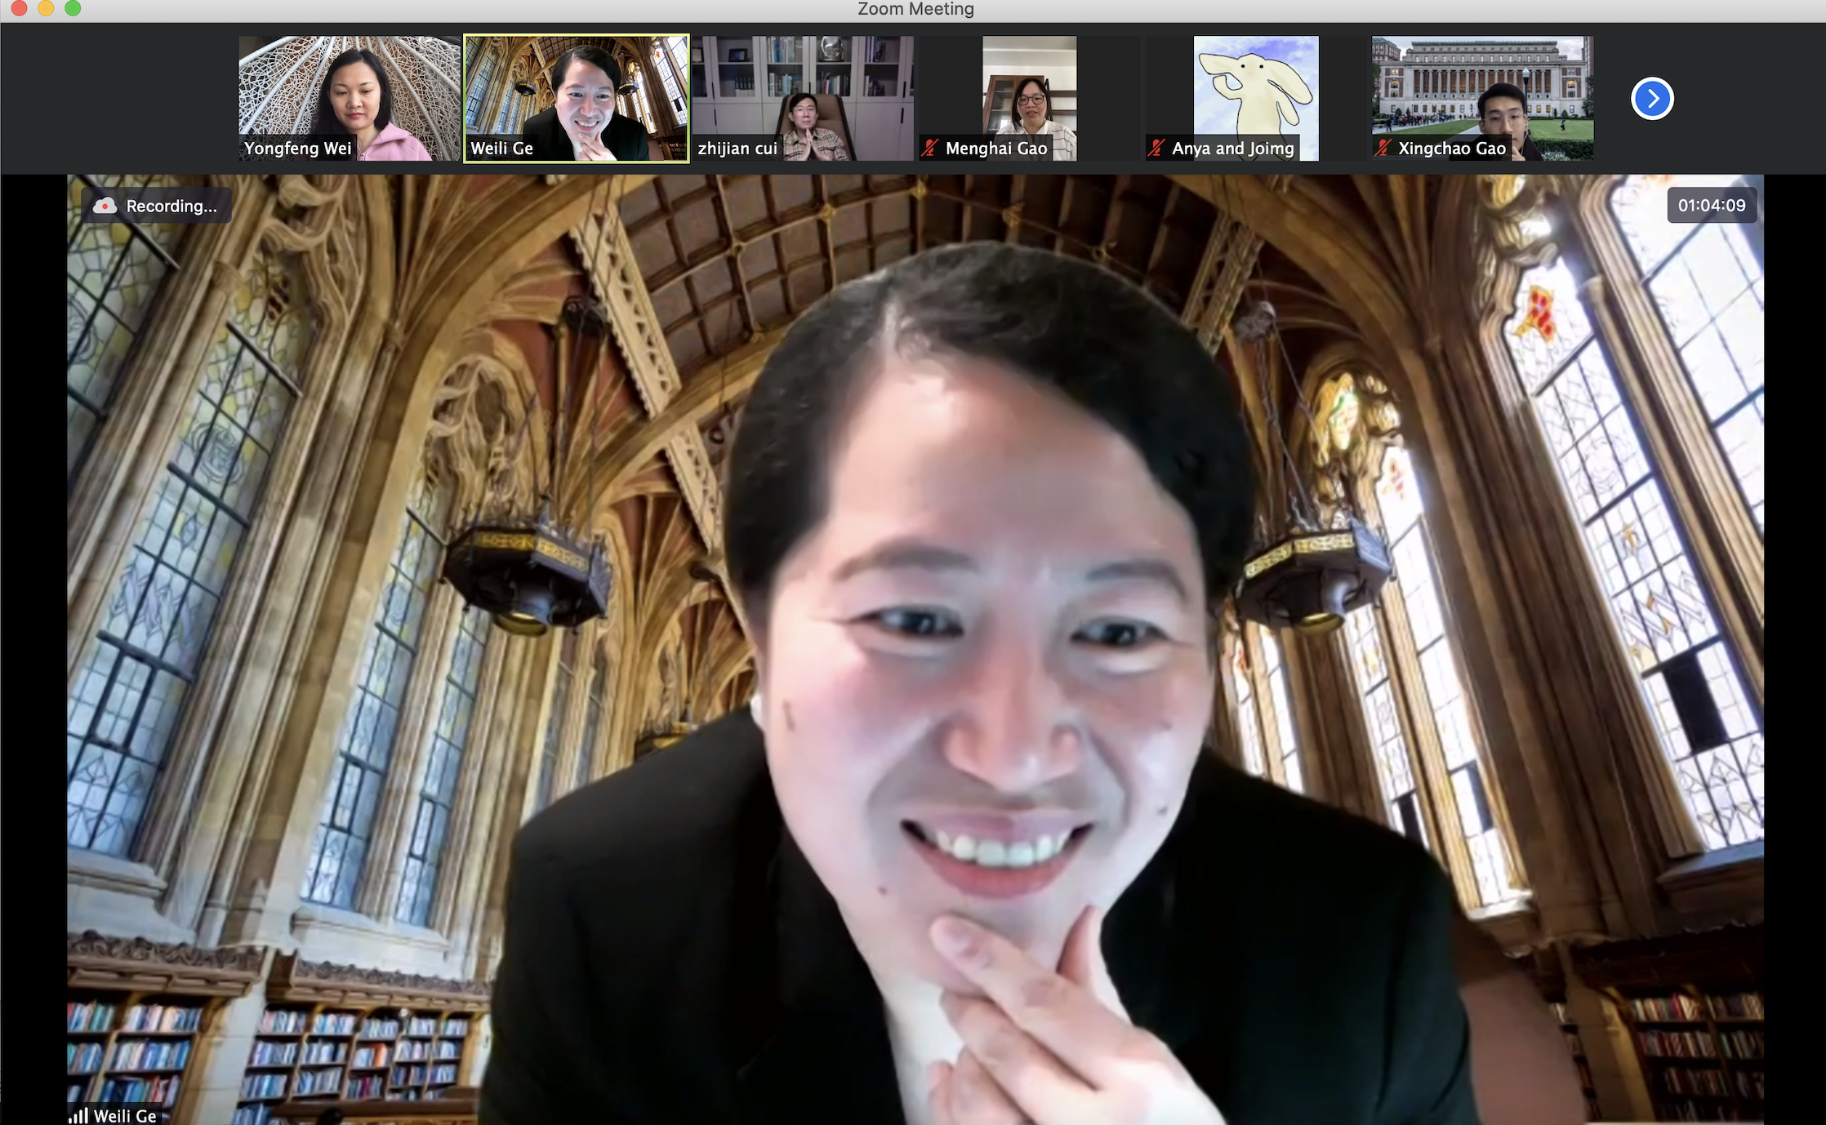Click the Xingchao Gao name label
This screenshot has width=1826, height=1125.
click(x=1452, y=149)
